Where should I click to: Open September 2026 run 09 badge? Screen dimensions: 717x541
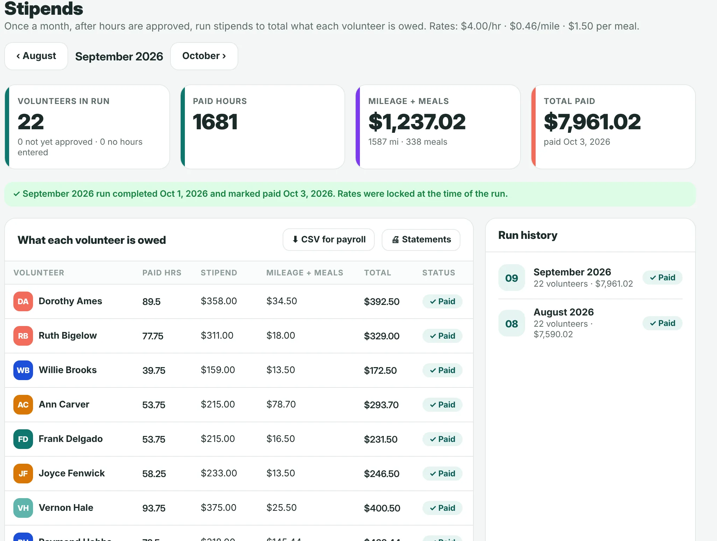(x=512, y=278)
